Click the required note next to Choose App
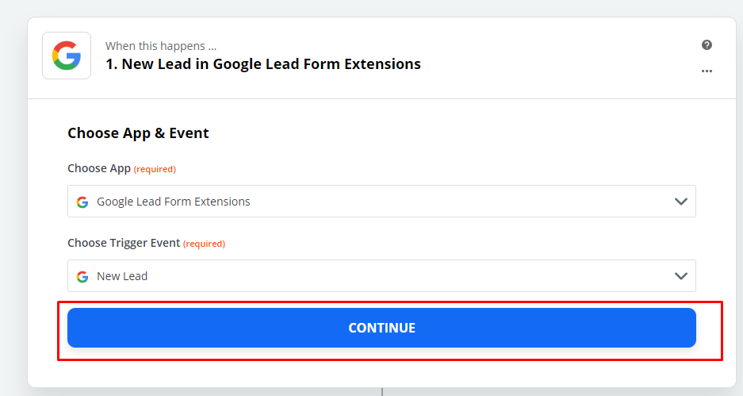 pos(155,169)
